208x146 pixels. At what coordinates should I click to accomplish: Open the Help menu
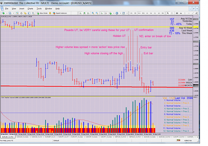pyautogui.click(x=58, y=9)
